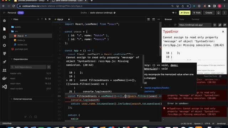Screen dimensions: 228x128
Task: Click the preview URL address field
Action: tap(195, 25)
